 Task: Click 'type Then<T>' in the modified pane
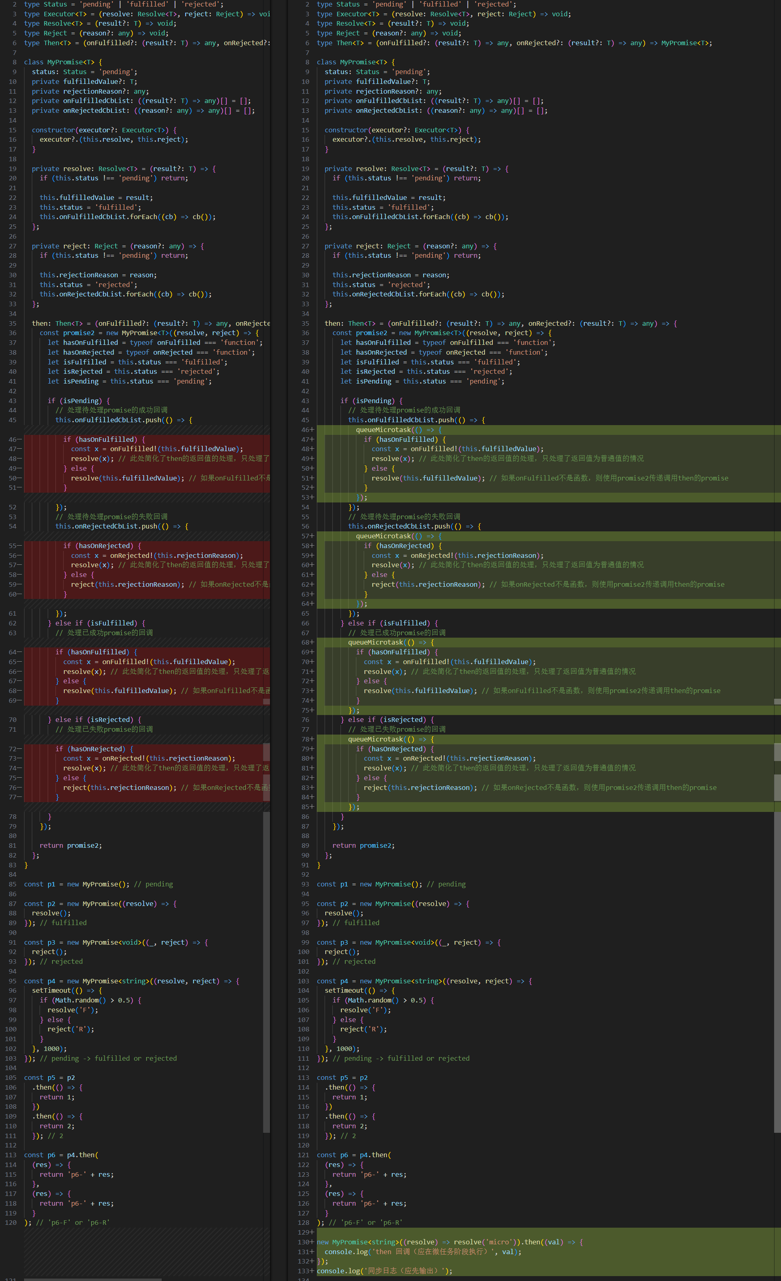point(340,43)
